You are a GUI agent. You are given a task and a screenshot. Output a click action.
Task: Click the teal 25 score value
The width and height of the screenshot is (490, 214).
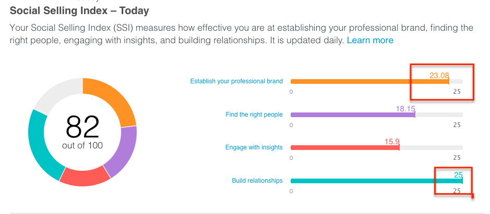click(x=458, y=175)
